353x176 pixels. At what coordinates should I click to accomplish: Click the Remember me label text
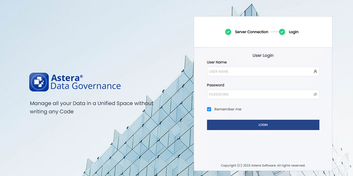228,109
